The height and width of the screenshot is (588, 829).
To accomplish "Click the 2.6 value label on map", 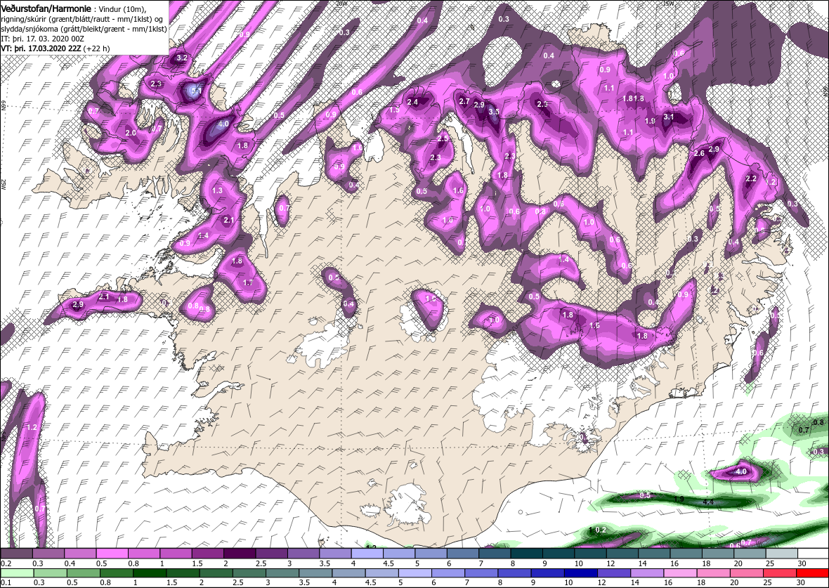I will (x=699, y=153).
